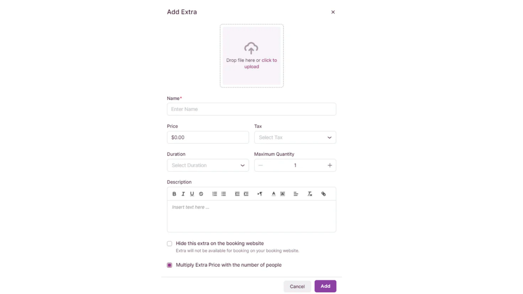Increase maximum quantity with plus button

point(330,165)
